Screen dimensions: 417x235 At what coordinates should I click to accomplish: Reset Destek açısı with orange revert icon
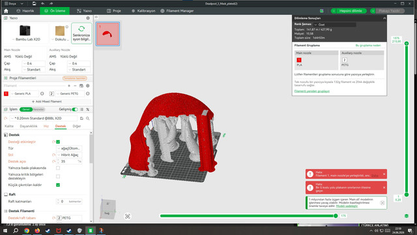[53, 161]
